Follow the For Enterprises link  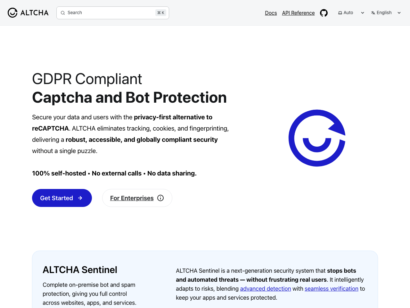132,198
